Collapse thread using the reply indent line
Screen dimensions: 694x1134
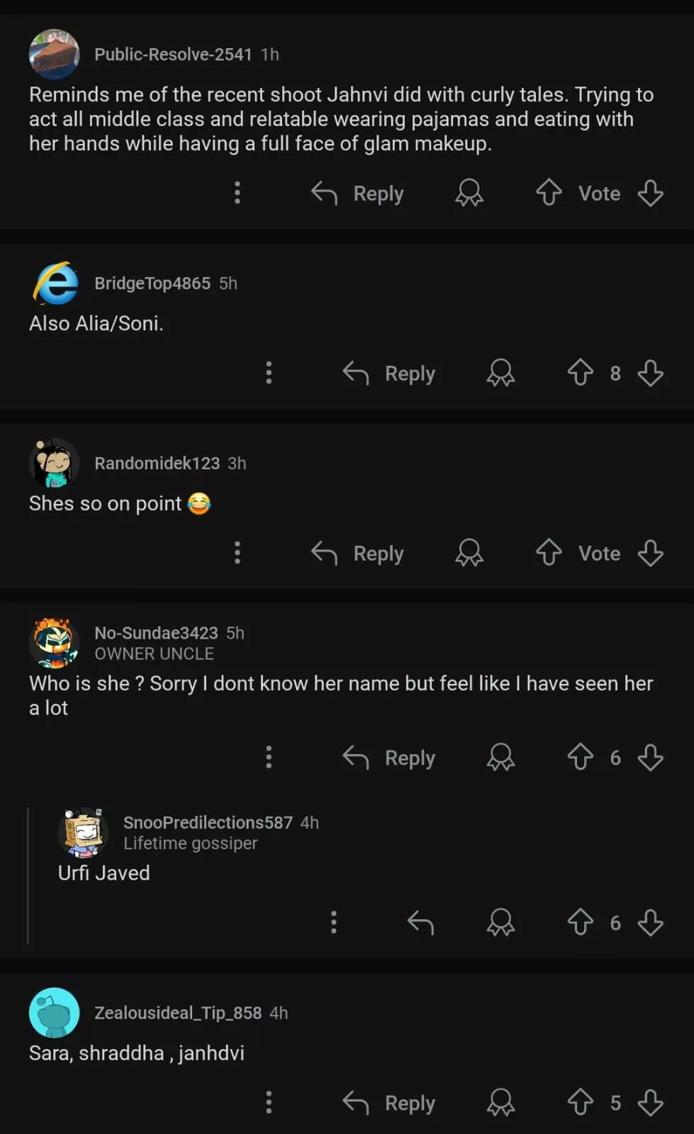pos(28,876)
